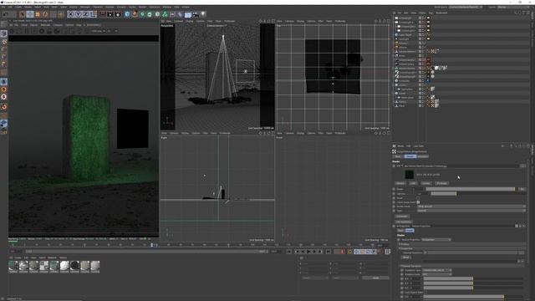
Task: Open the Type dropdown below Border mode
Action: tap(471, 211)
